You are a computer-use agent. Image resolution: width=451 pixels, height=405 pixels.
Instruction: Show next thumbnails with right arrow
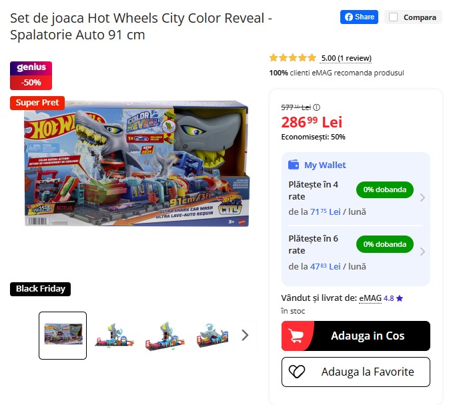(245, 335)
